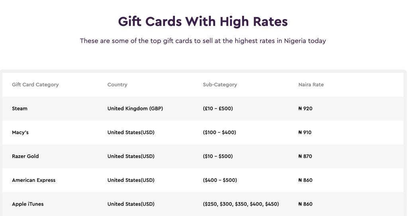Click the ($250, $300, $350, $400, $450) cell
This screenshot has height=216, width=408.
coord(241,204)
